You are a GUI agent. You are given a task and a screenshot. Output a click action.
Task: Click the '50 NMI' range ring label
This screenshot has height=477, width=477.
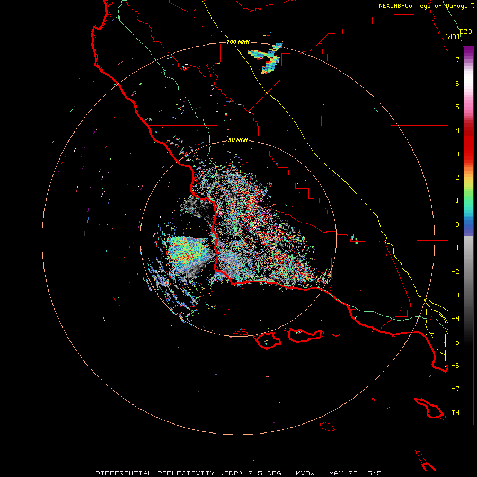coord(238,140)
